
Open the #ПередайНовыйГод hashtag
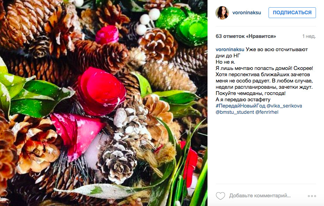click(240, 106)
